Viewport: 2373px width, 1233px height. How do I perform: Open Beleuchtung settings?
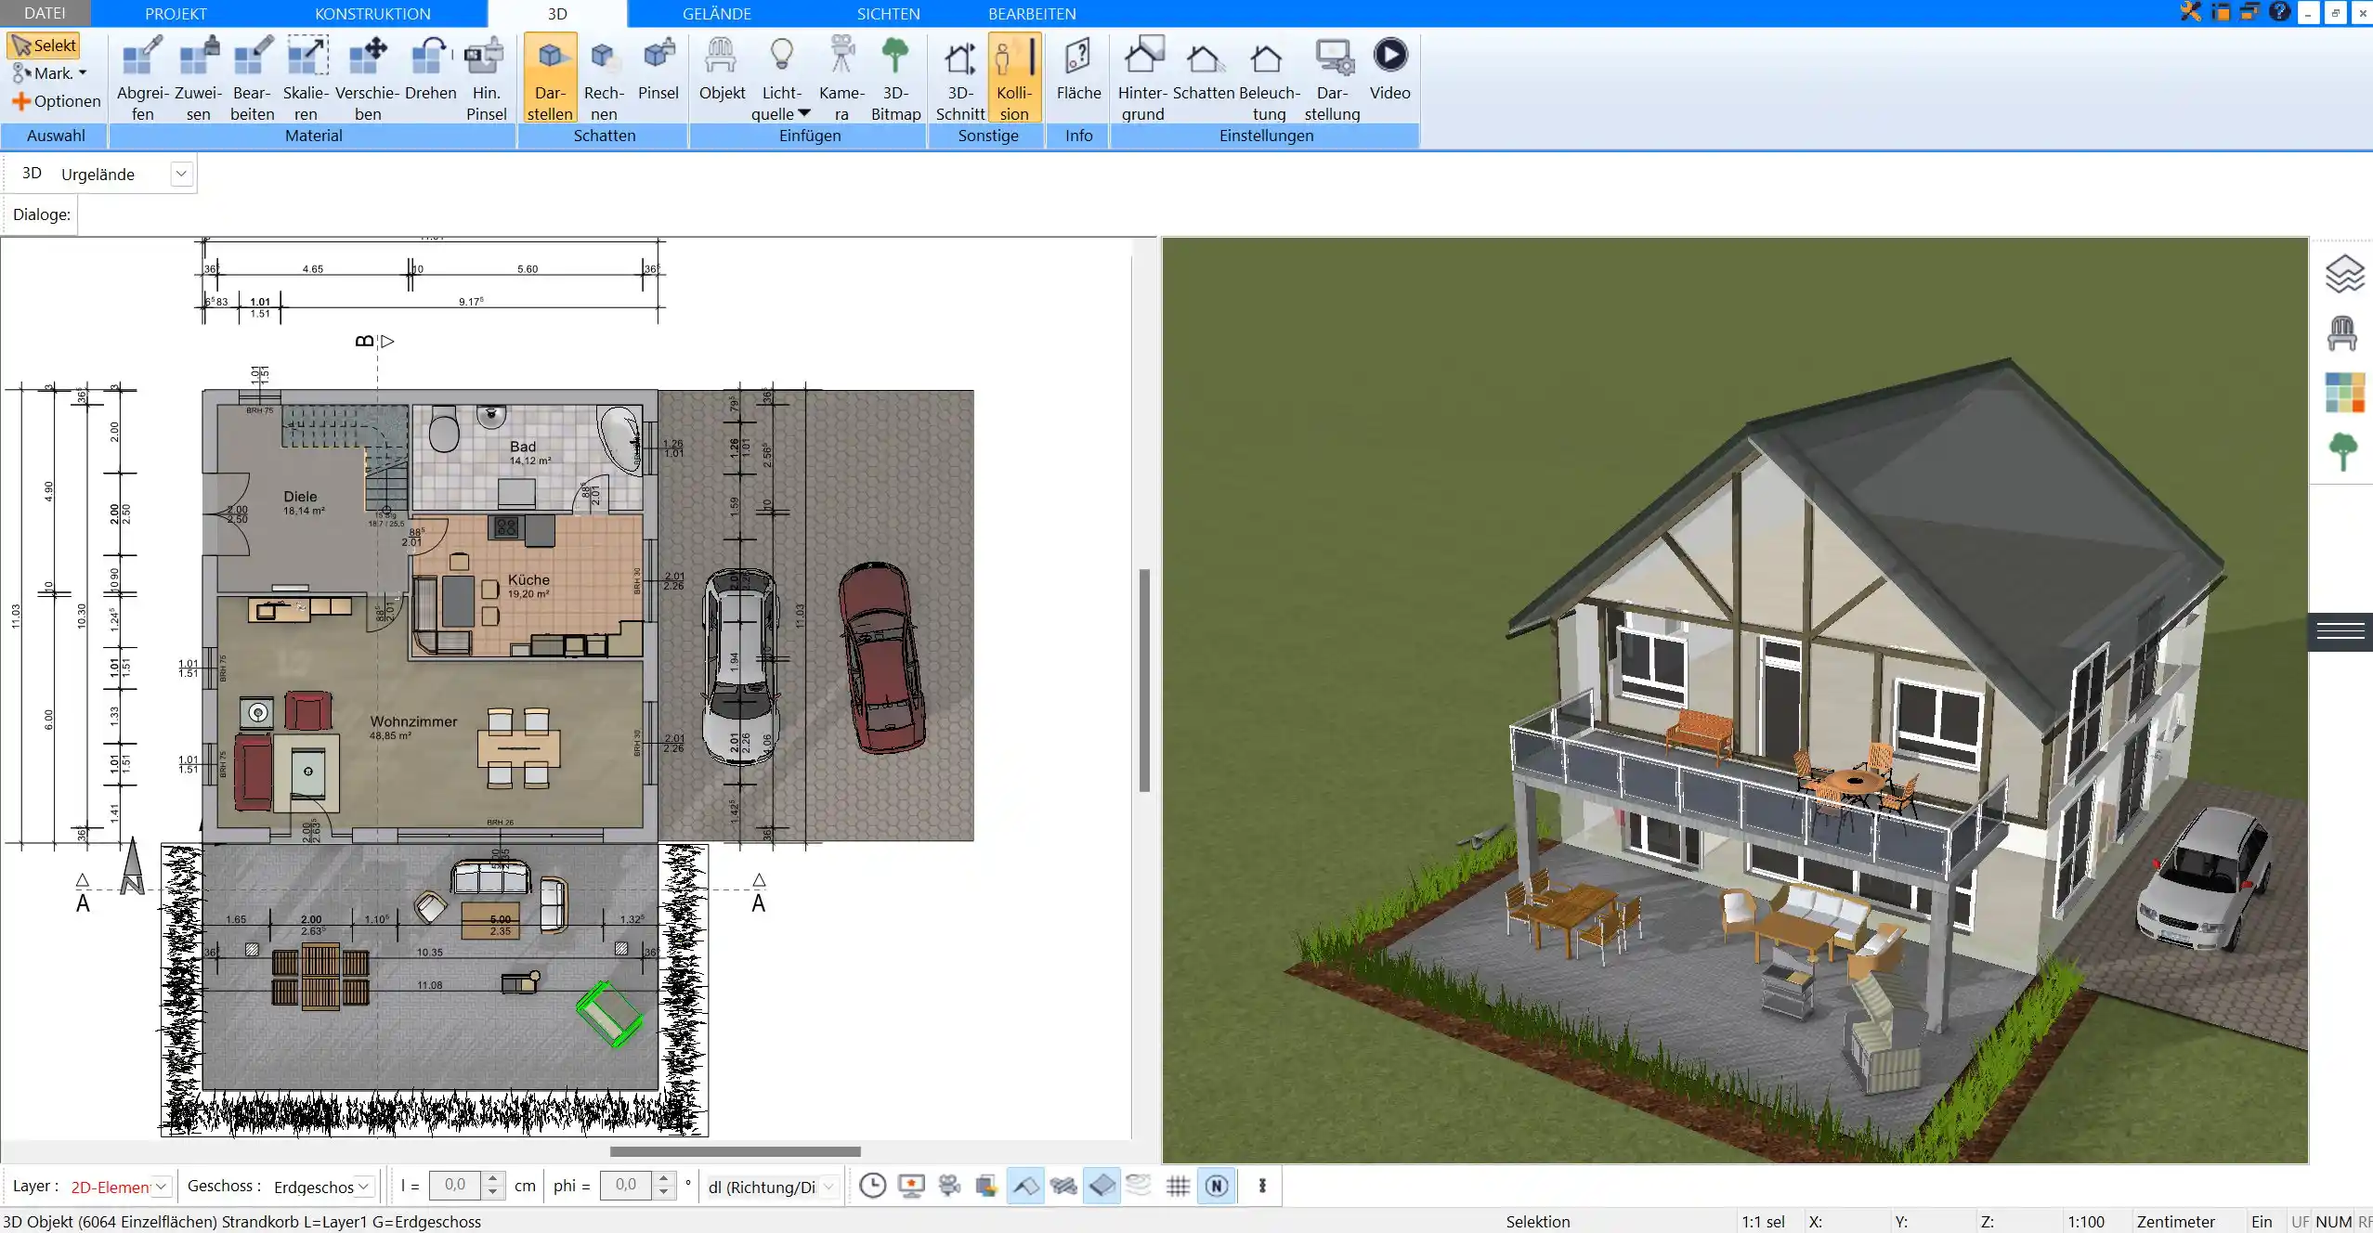pyautogui.click(x=1269, y=79)
